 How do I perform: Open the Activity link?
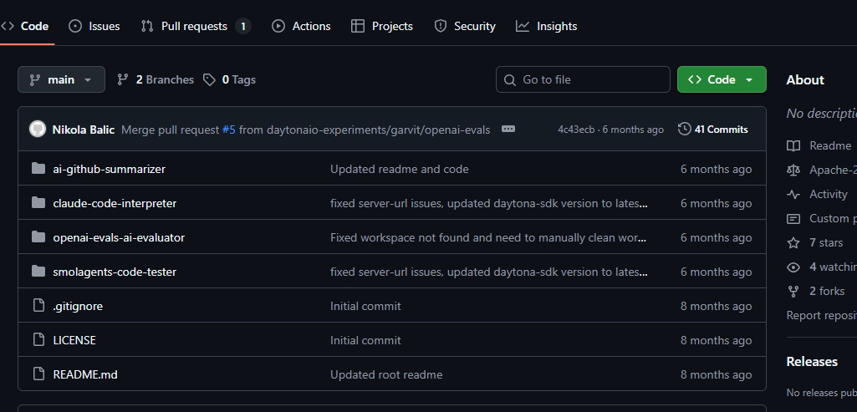coord(828,194)
